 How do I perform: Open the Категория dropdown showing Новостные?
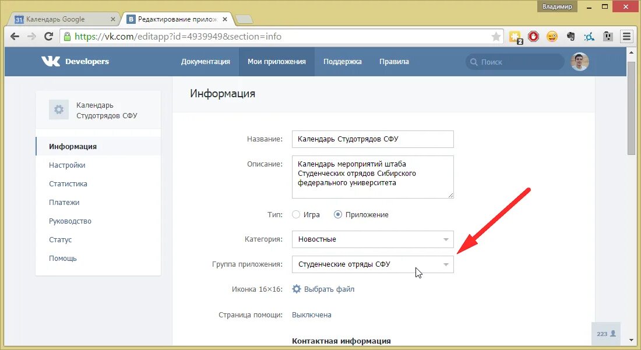coord(373,239)
